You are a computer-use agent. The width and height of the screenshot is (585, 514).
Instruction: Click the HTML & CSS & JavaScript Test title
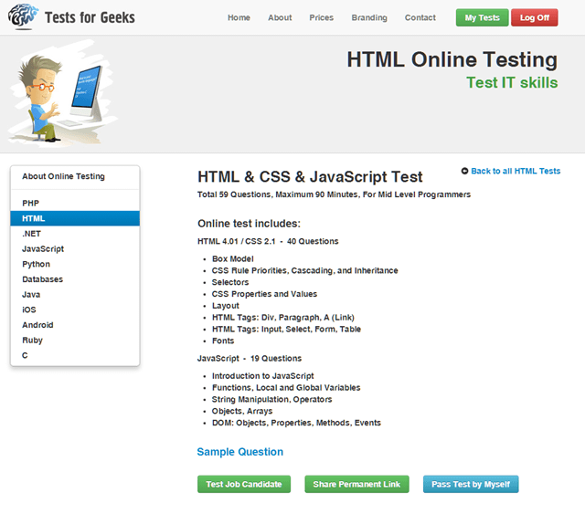point(310,177)
